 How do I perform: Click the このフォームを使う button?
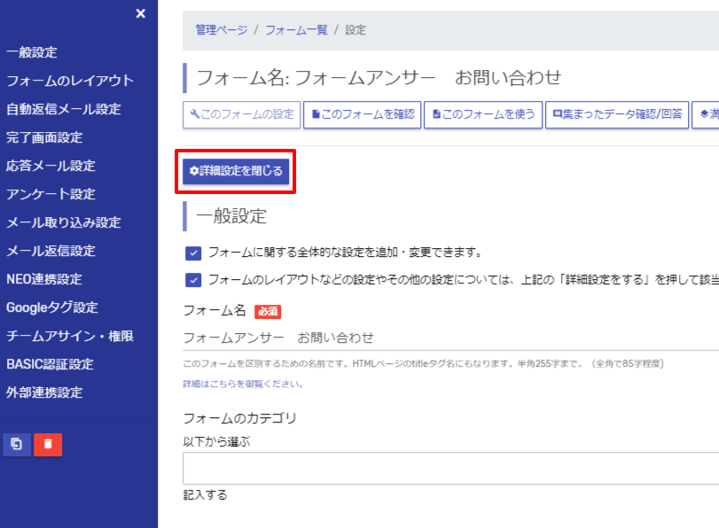(x=483, y=114)
